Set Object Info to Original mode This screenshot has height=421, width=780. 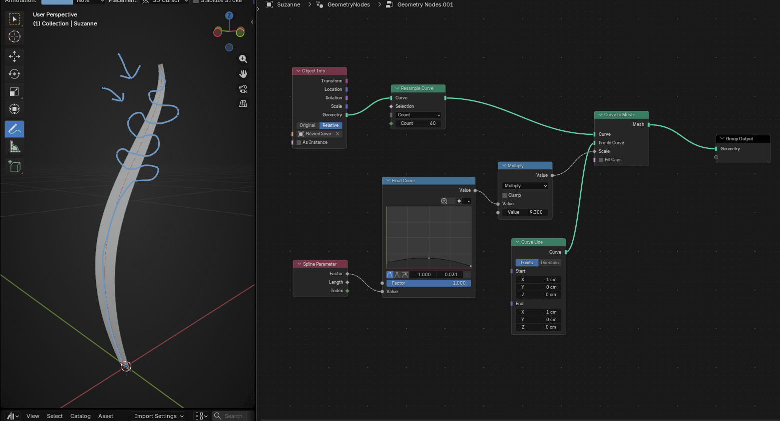pos(308,125)
